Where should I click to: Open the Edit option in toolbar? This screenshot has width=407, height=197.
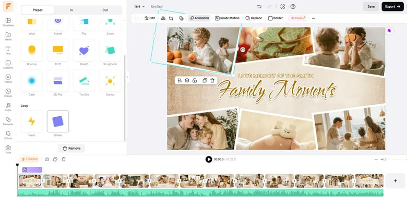(x=150, y=18)
